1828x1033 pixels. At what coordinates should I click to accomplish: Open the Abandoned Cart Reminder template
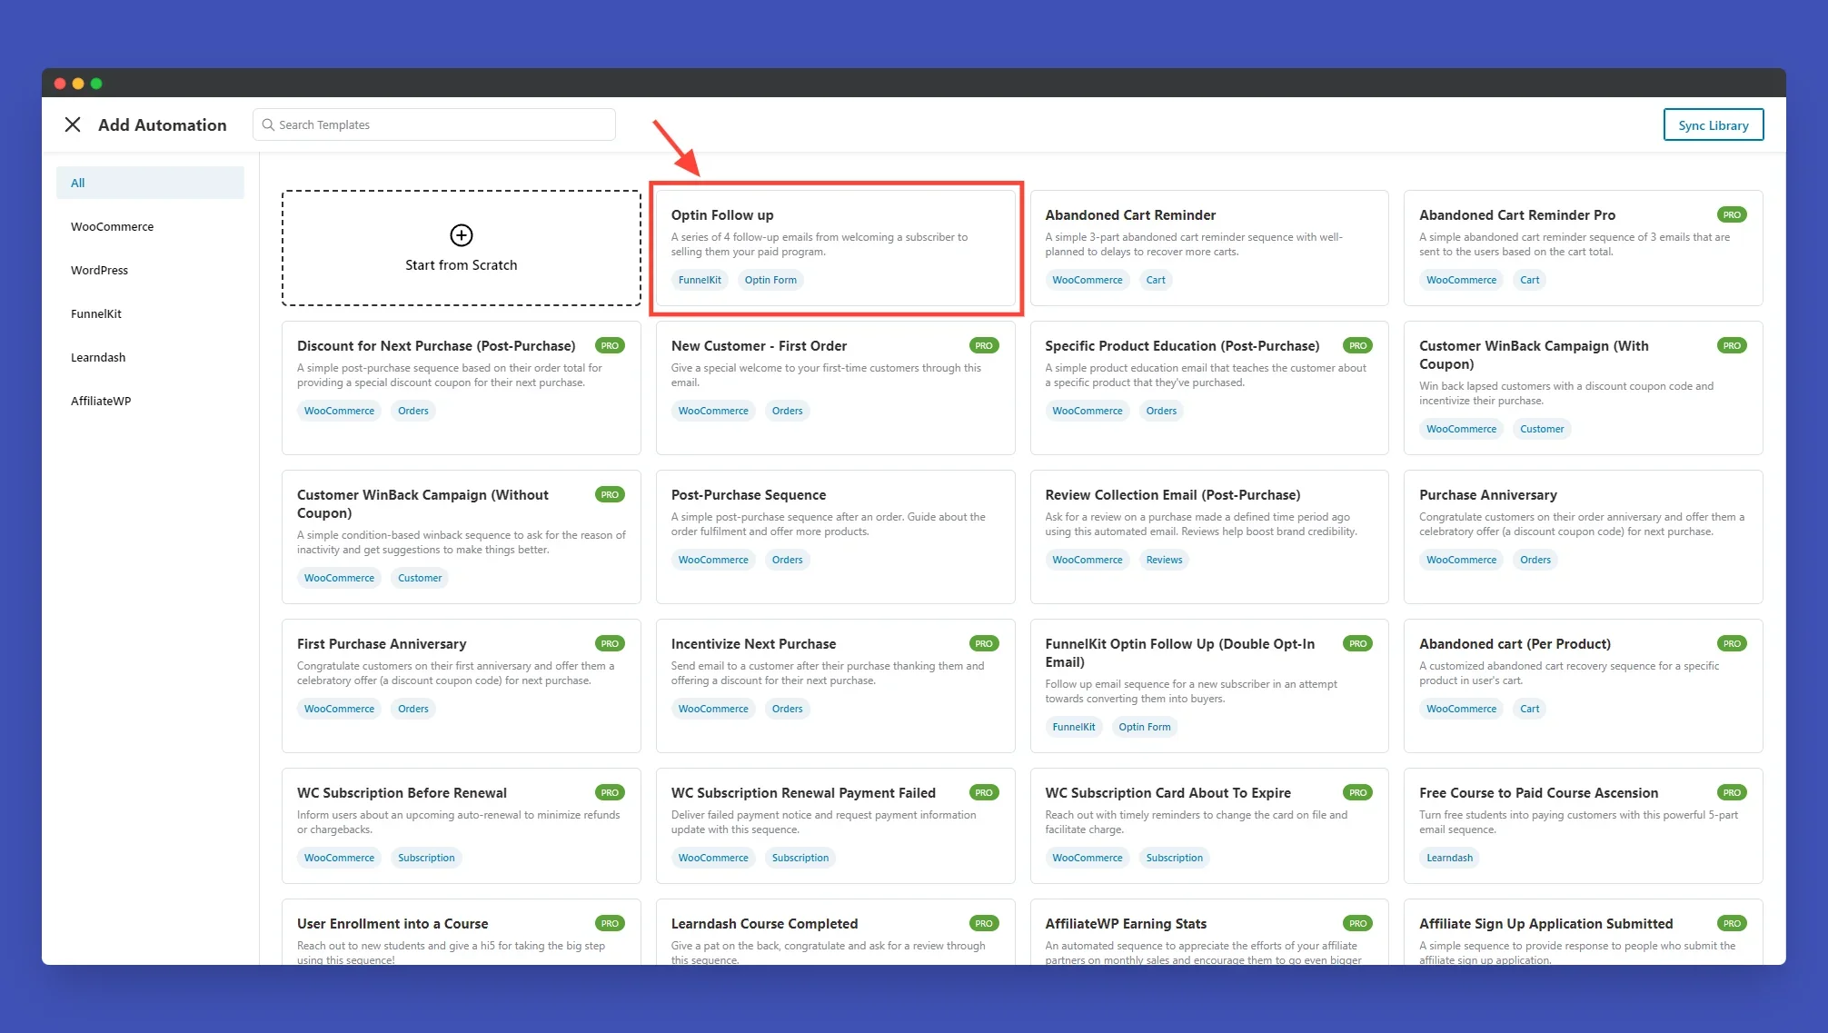pyautogui.click(x=1209, y=248)
